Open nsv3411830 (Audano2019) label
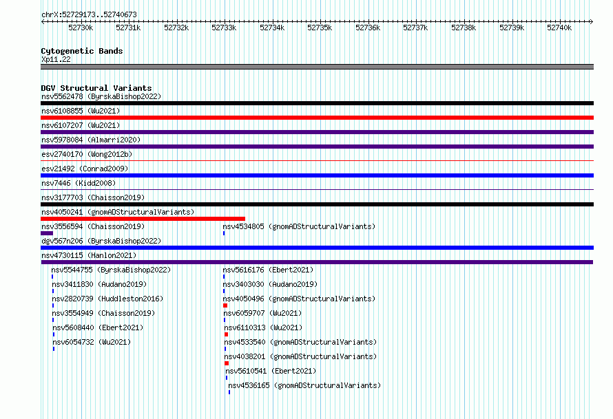This screenshot has width=613, height=419. (x=99, y=284)
